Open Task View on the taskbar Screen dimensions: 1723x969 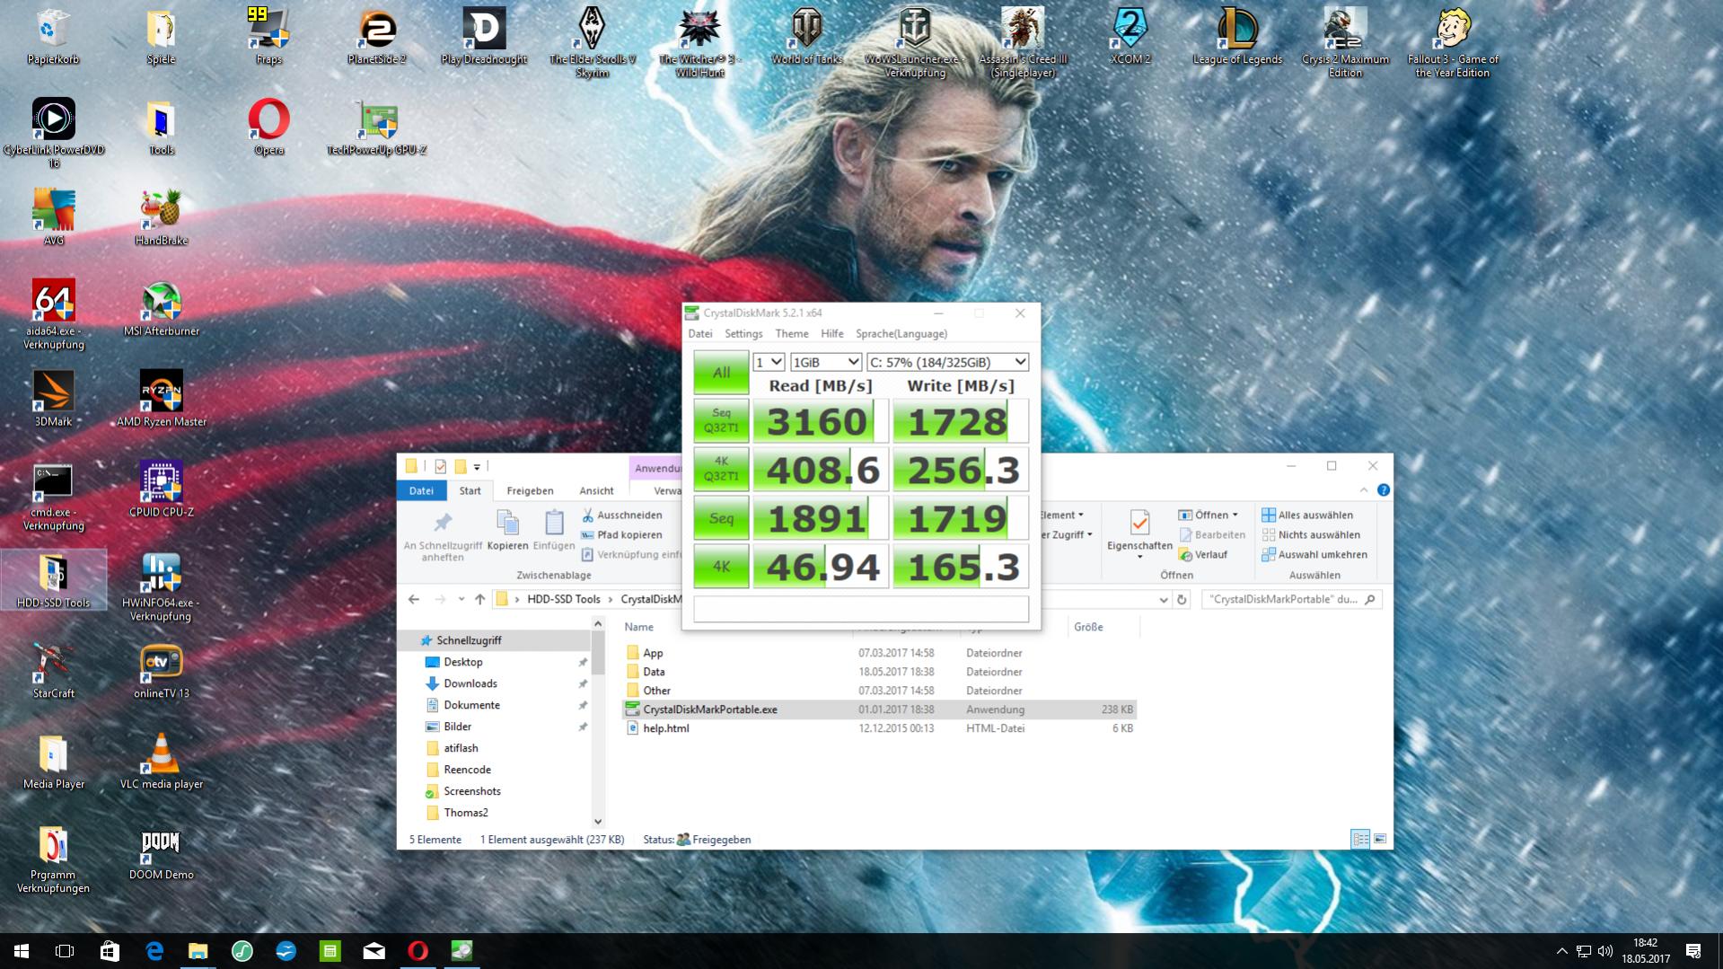[65, 951]
